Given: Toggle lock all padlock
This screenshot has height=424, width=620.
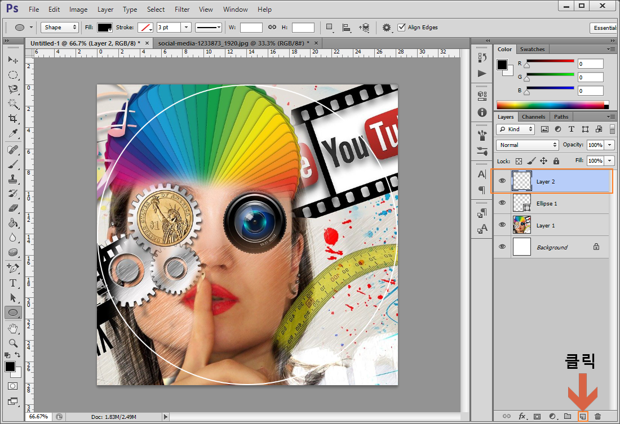Looking at the screenshot, I should click(556, 161).
